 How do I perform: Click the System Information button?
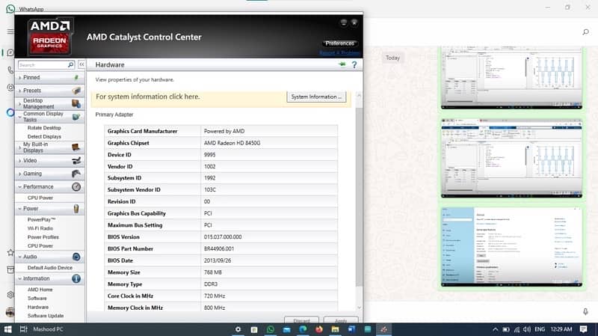(316, 97)
